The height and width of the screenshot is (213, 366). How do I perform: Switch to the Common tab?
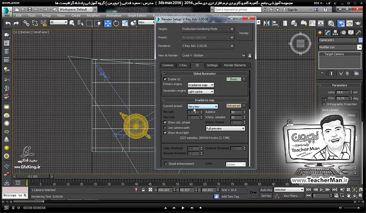click(x=167, y=65)
